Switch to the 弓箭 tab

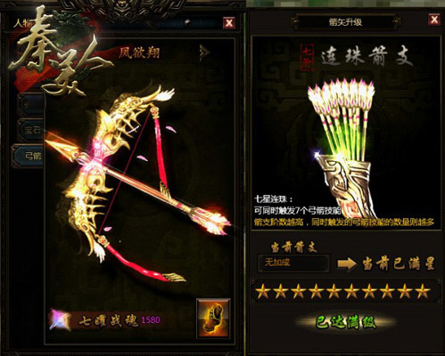tap(29, 156)
